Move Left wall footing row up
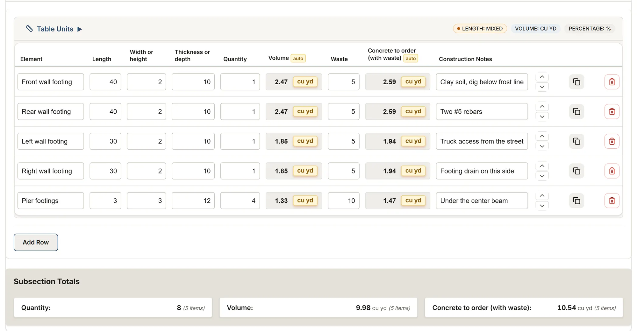 542,136
